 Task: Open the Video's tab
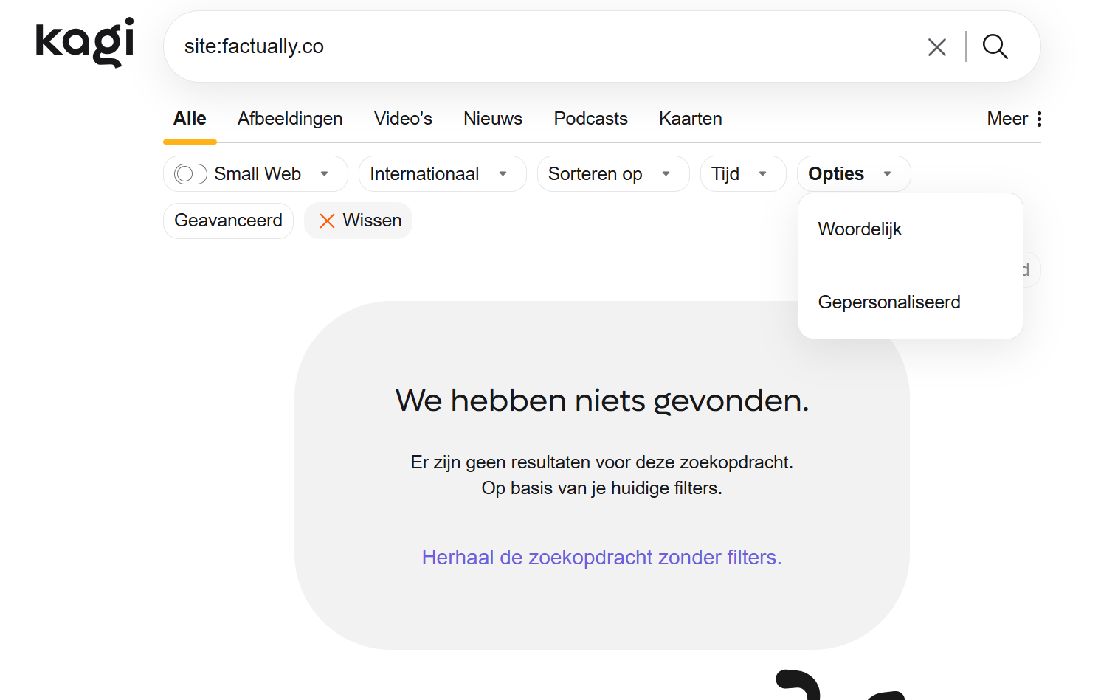click(403, 119)
